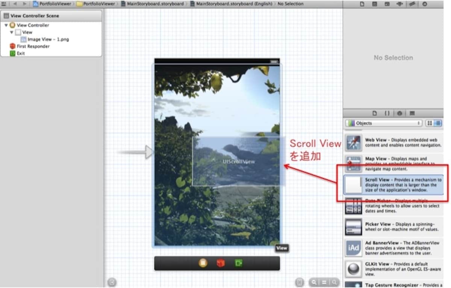The width and height of the screenshot is (451, 288).
Task: Go forward in editor history
Action: [25, 3]
